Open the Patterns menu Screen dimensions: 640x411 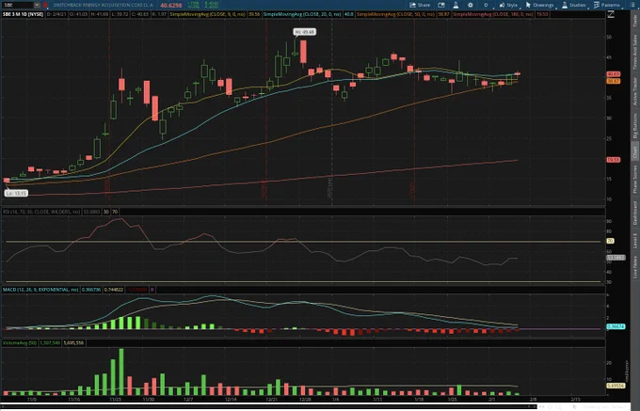pos(606,5)
